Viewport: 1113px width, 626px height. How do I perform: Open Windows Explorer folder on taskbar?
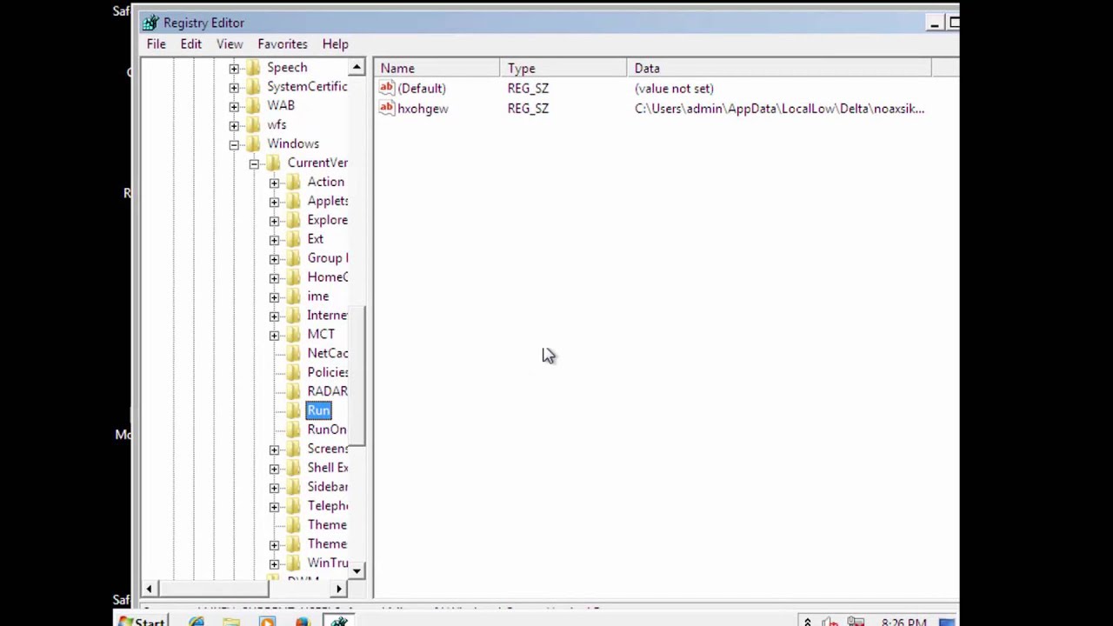pyautogui.click(x=231, y=621)
